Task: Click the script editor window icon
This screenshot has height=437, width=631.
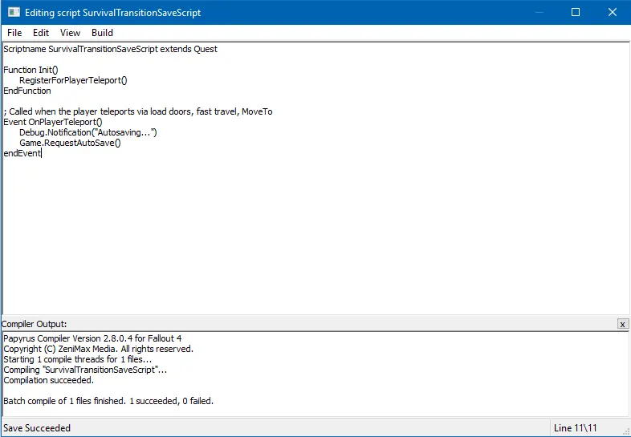Action: point(14,13)
